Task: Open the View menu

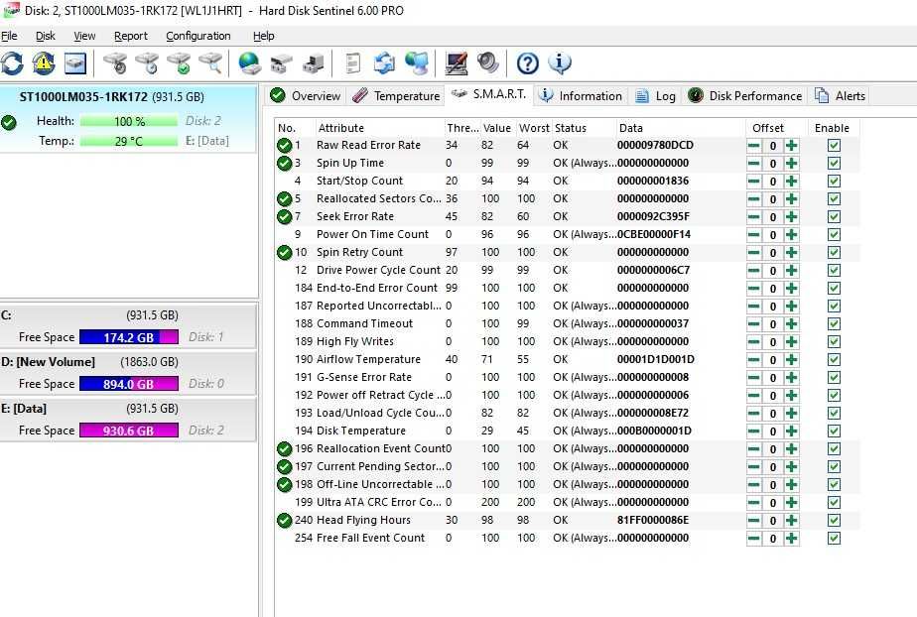Action: pyautogui.click(x=84, y=36)
